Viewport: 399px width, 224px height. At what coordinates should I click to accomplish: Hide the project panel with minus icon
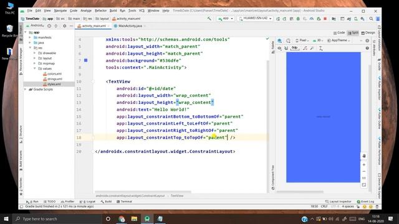click(x=71, y=26)
